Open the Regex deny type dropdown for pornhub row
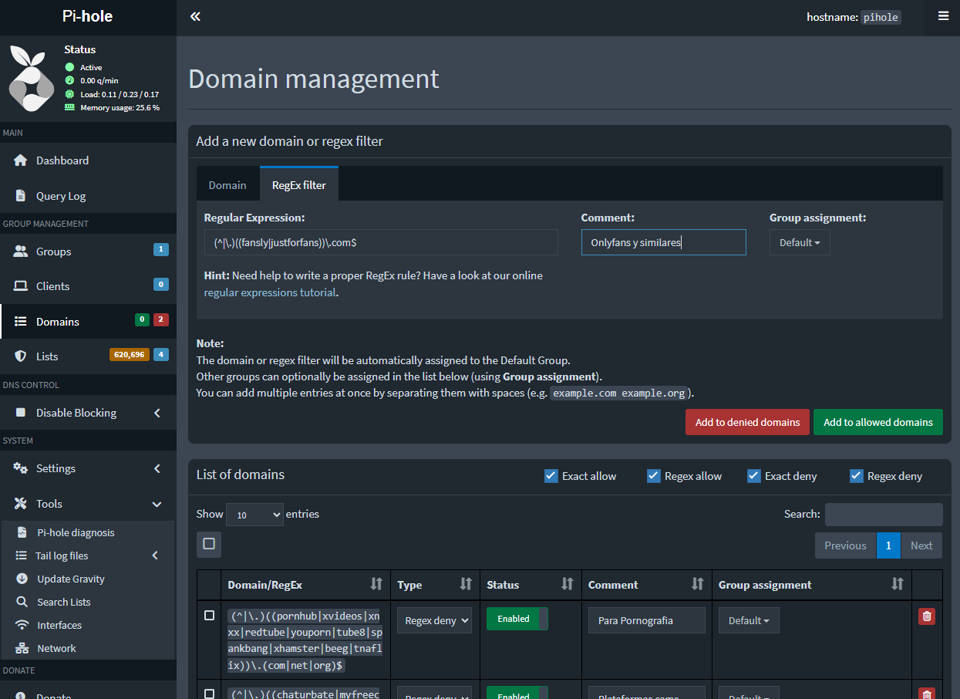Viewport: 960px width, 699px height. point(434,620)
